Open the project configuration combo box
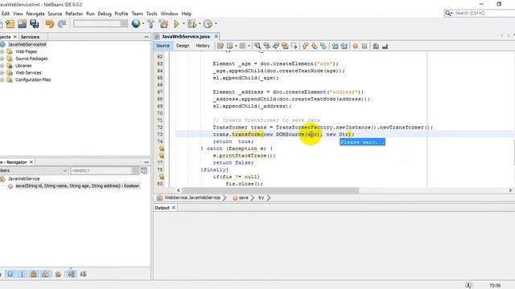Screen dimensions: 515x289 (x=101, y=23)
